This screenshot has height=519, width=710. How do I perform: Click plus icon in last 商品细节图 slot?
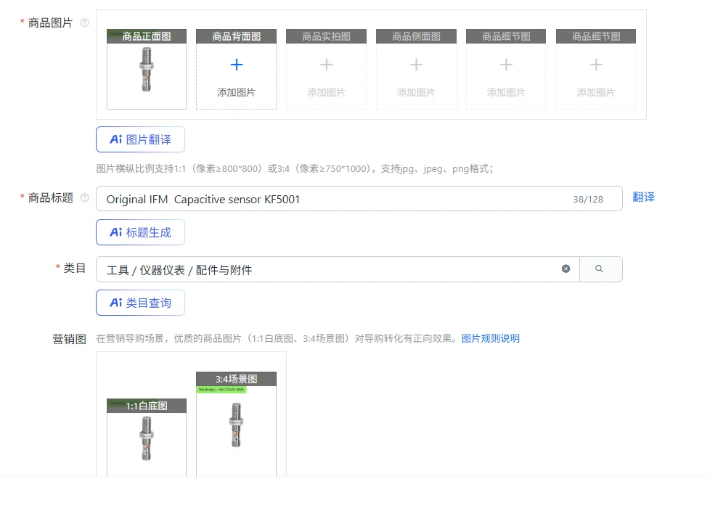click(x=596, y=65)
